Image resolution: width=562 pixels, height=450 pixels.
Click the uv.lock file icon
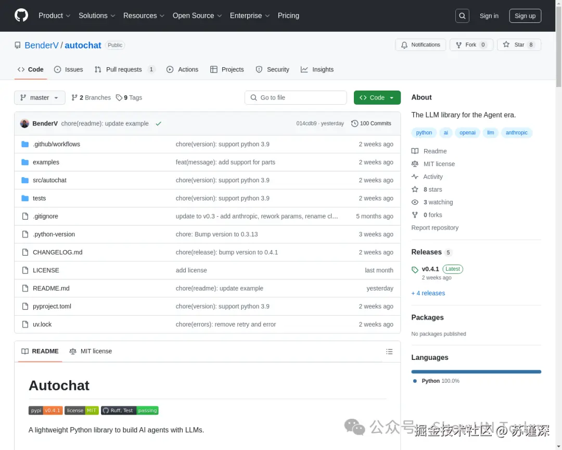click(x=25, y=324)
